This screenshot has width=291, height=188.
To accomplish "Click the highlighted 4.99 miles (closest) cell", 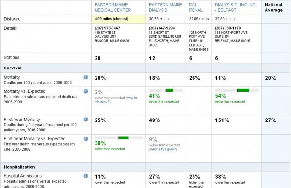I will click(119, 19).
